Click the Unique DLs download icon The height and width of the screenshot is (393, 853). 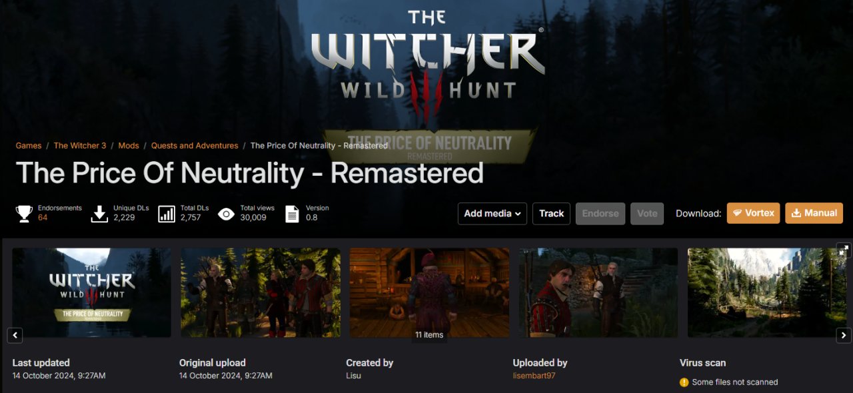pyautogui.click(x=99, y=214)
